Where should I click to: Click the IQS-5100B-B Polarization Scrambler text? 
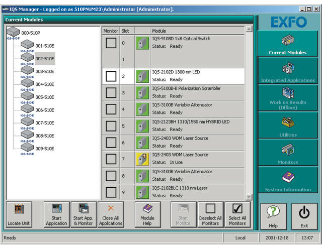coord(186,88)
